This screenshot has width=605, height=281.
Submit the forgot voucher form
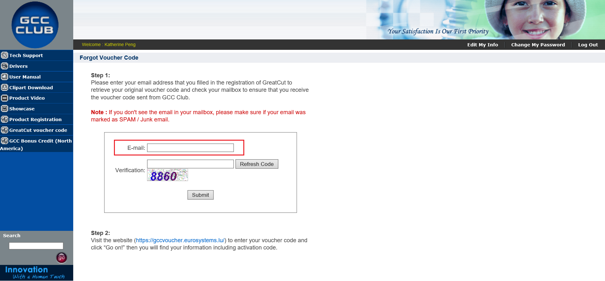pos(200,195)
